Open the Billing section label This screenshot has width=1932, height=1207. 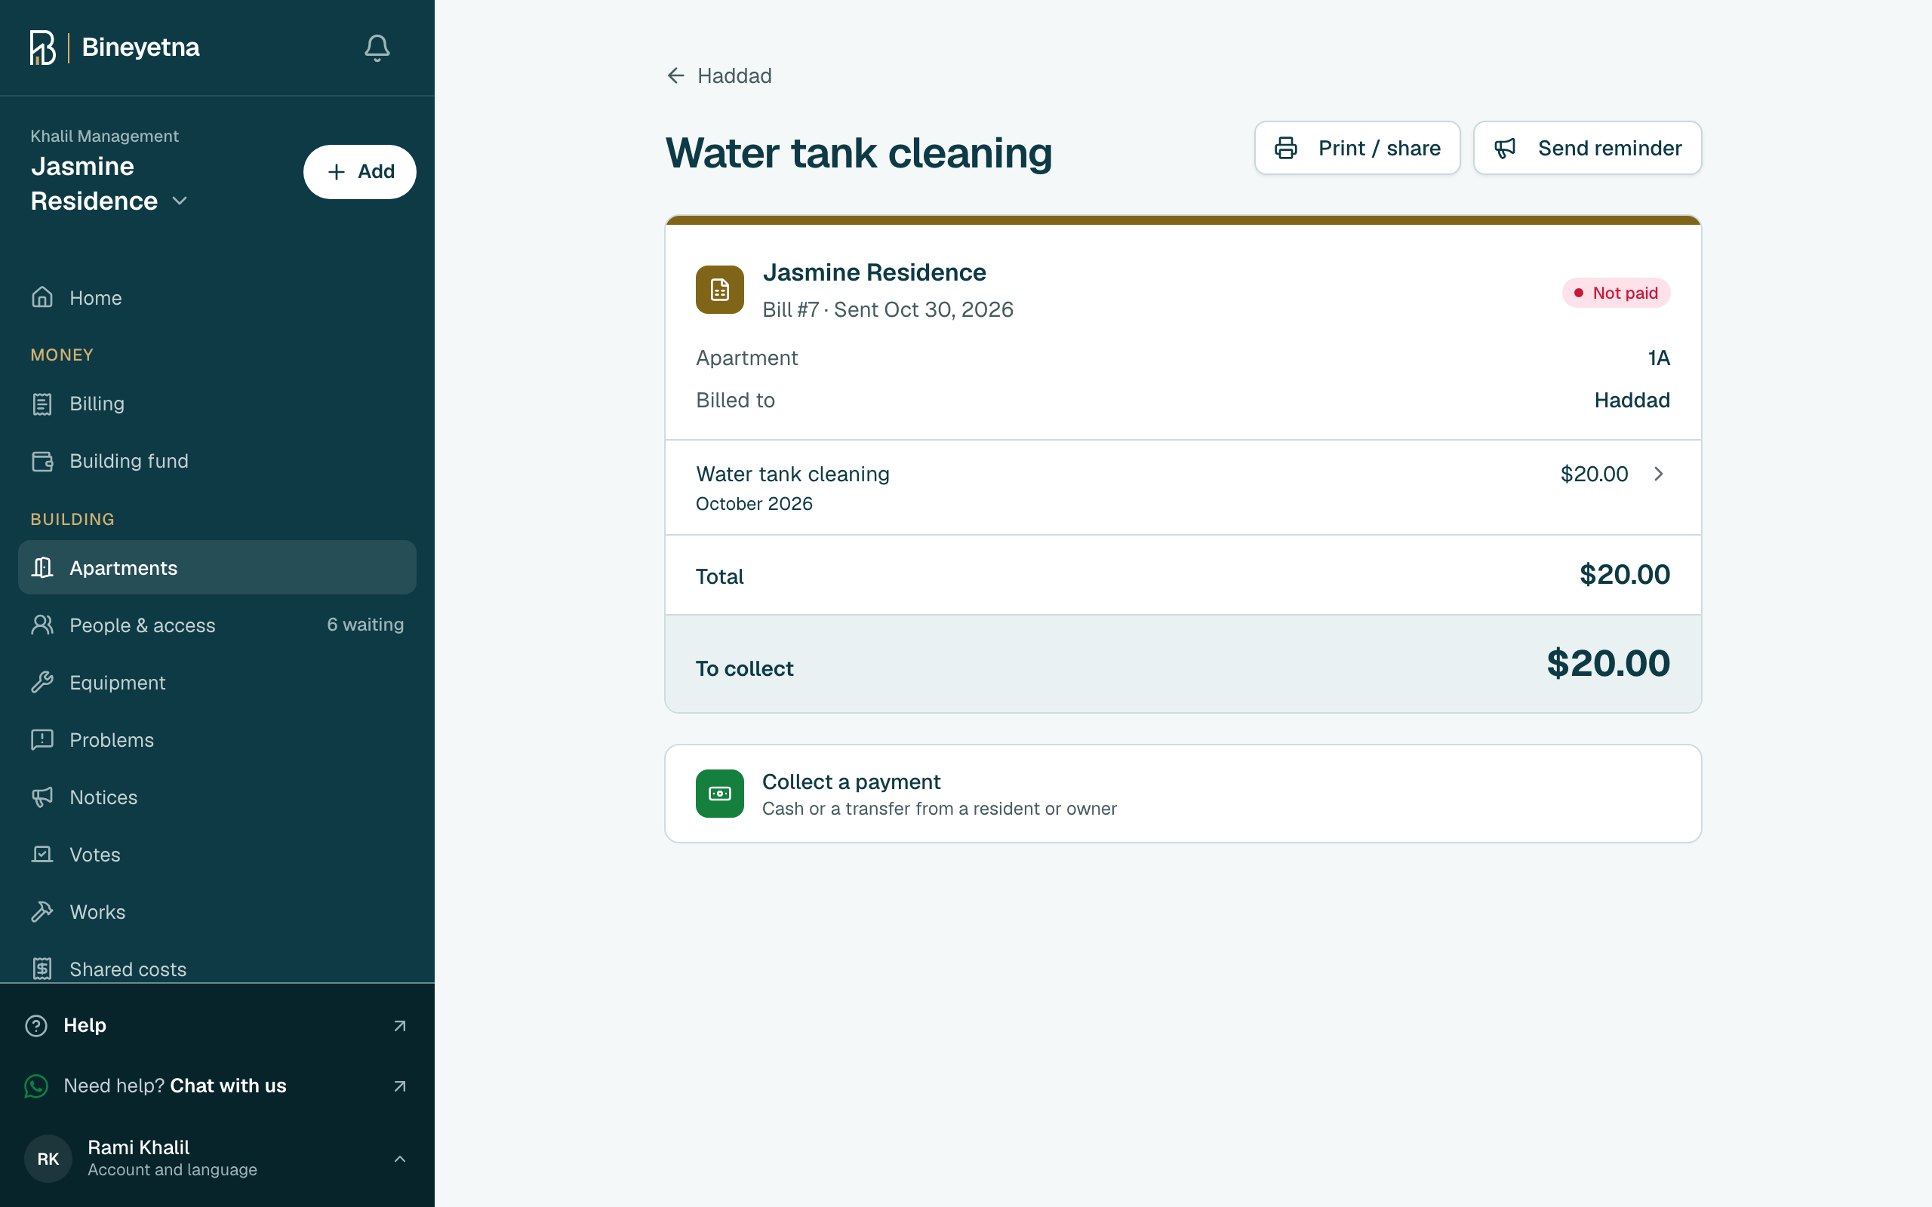click(x=97, y=404)
